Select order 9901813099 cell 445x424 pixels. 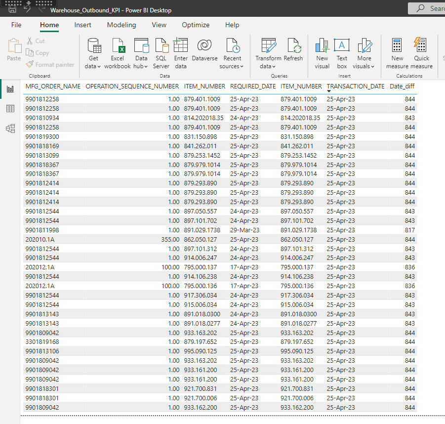[42, 155]
